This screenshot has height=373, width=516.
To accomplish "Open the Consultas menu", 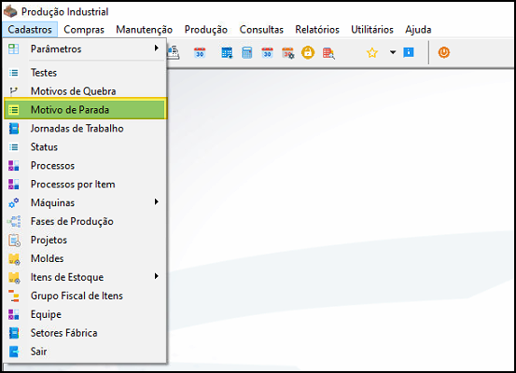I will click(x=261, y=30).
